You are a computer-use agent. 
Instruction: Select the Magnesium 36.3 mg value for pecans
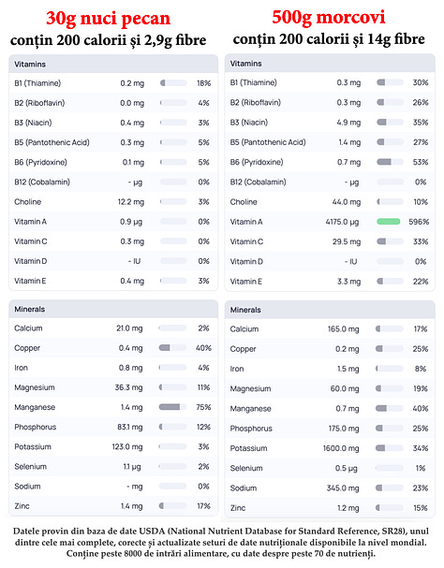(128, 387)
